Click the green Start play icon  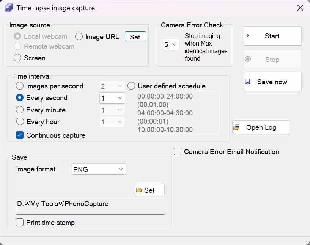[248, 36]
